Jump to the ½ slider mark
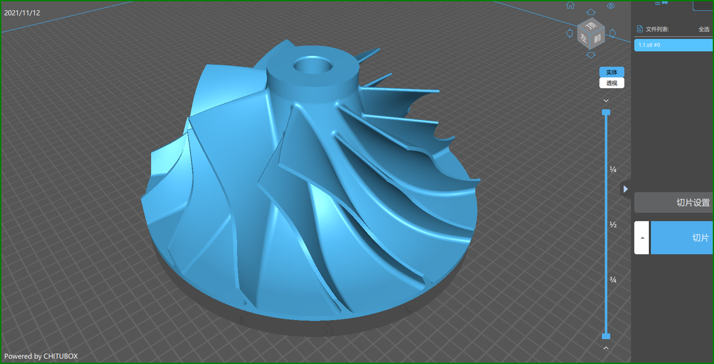The width and height of the screenshot is (714, 364). (613, 224)
